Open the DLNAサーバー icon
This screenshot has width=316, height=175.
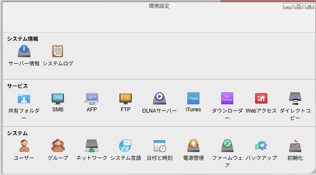160,98
